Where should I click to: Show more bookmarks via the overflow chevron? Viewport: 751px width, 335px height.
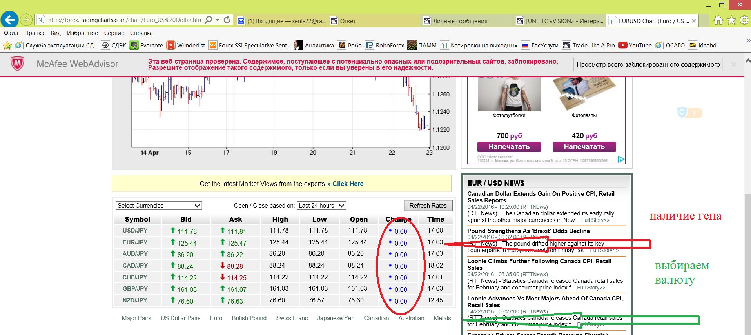pos(748,40)
